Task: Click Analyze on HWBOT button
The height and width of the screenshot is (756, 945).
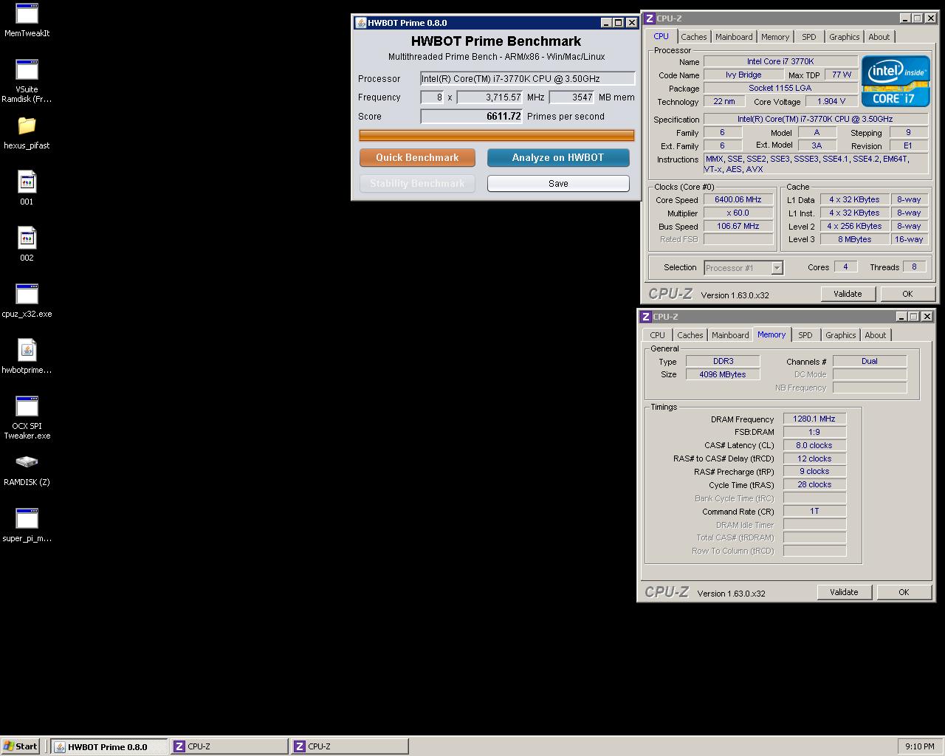Action: (x=558, y=157)
